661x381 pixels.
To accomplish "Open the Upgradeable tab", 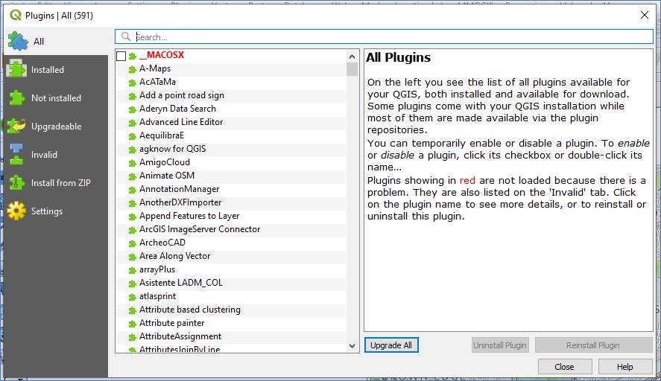I will pos(56,127).
